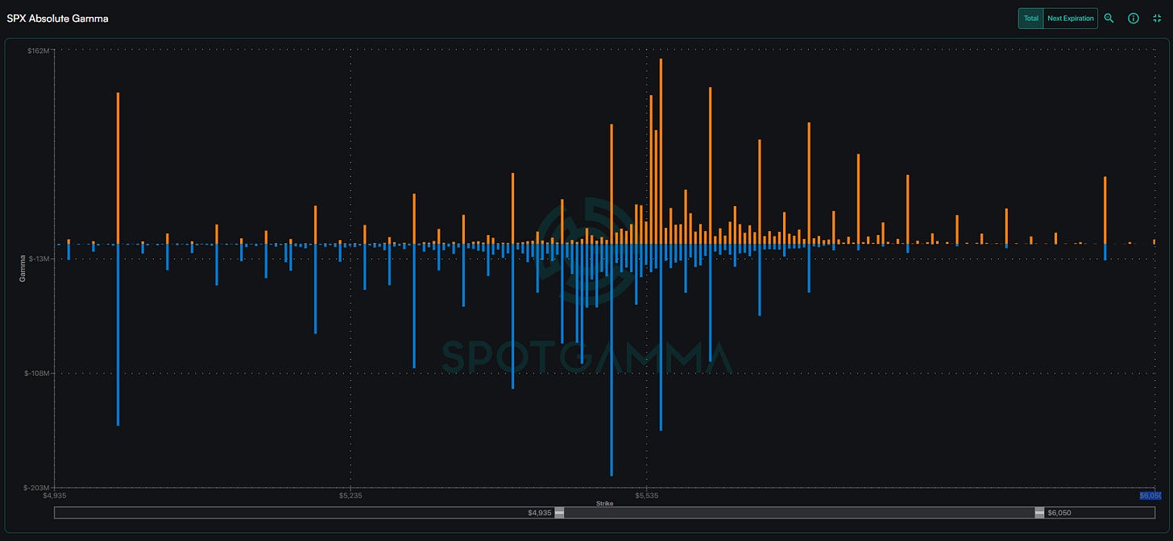The height and width of the screenshot is (541, 1173).
Task: Click the Strike axis title
Action: (x=604, y=503)
